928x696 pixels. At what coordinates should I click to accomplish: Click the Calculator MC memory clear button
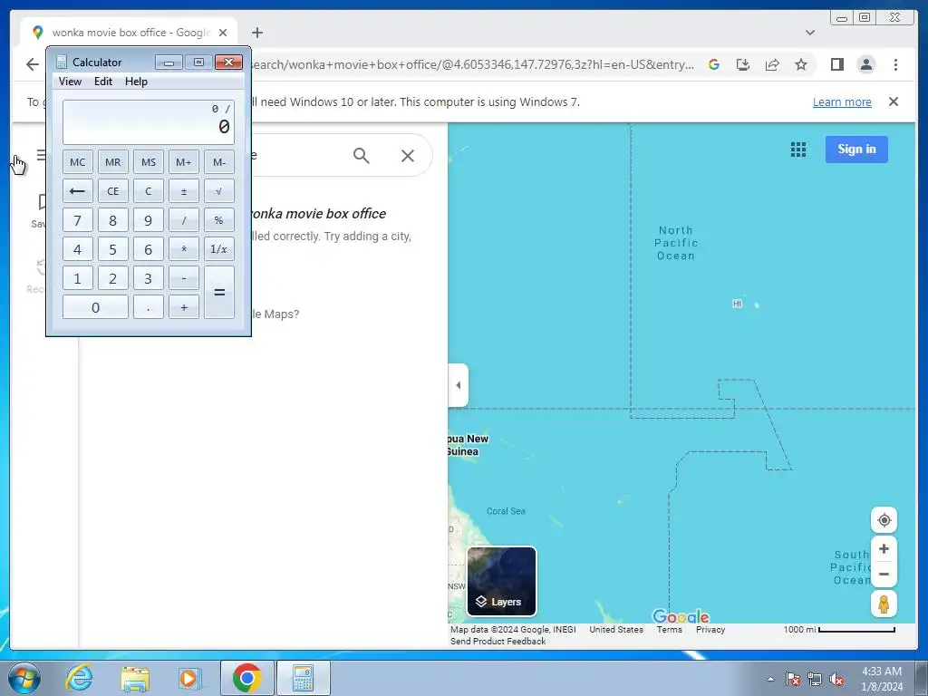click(x=78, y=162)
